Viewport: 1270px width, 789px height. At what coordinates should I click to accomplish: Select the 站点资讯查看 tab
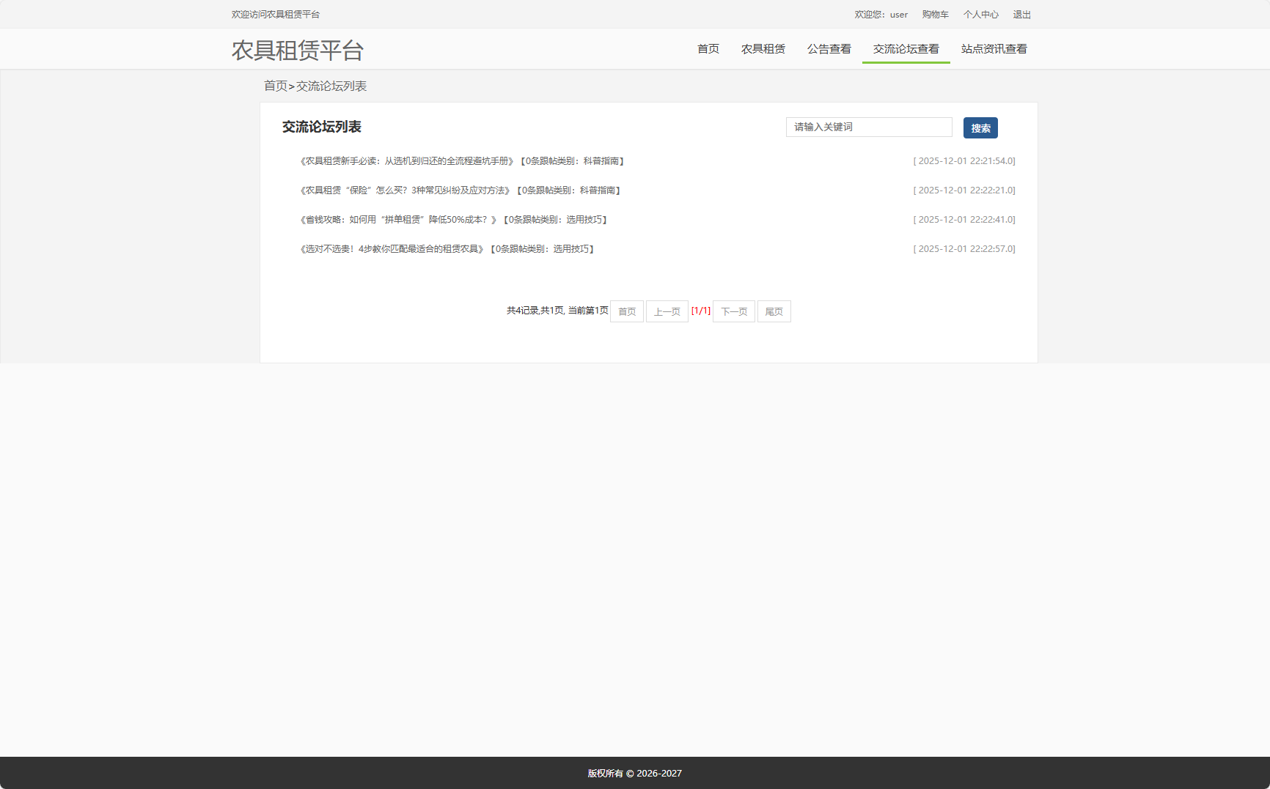(994, 48)
